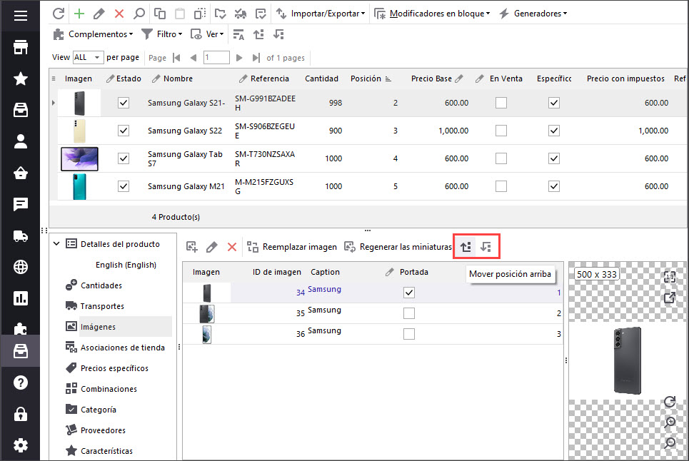
Task: Open the lock icon in sidebar
Action: (20, 414)
